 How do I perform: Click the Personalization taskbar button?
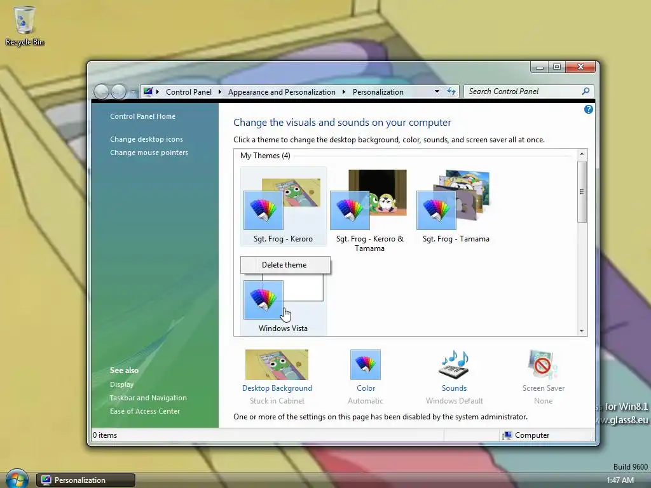pos(86,480)
